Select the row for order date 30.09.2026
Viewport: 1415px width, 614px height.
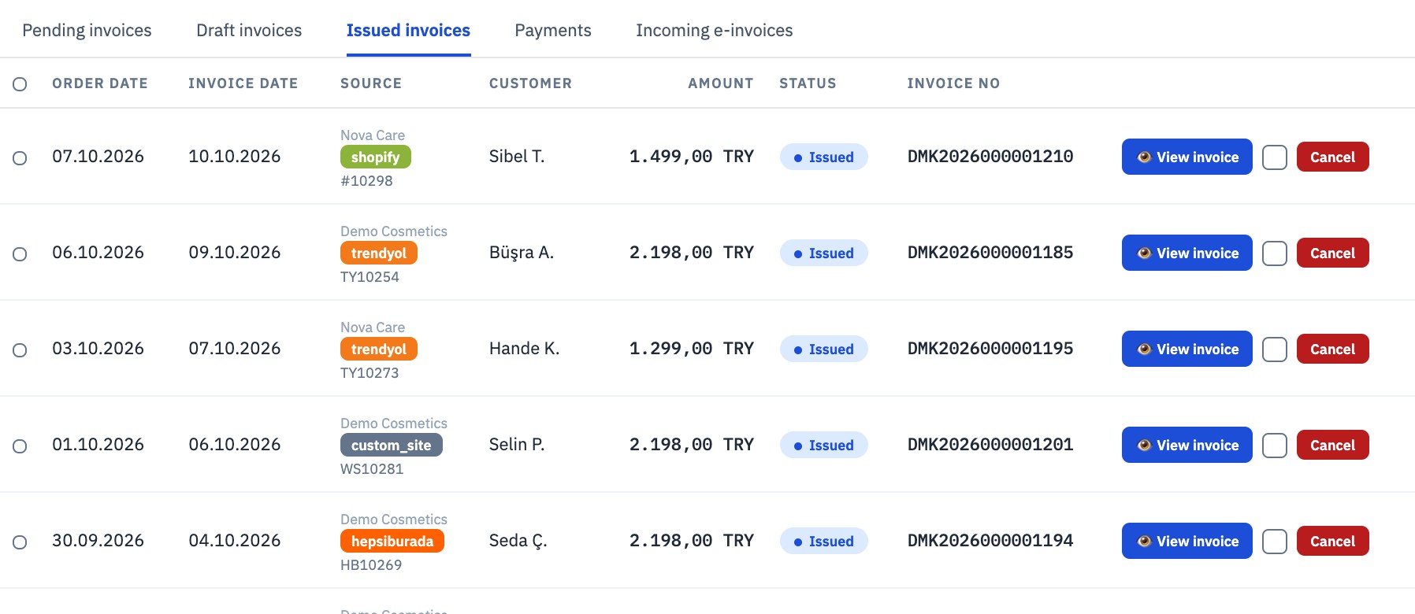point(20,542)
